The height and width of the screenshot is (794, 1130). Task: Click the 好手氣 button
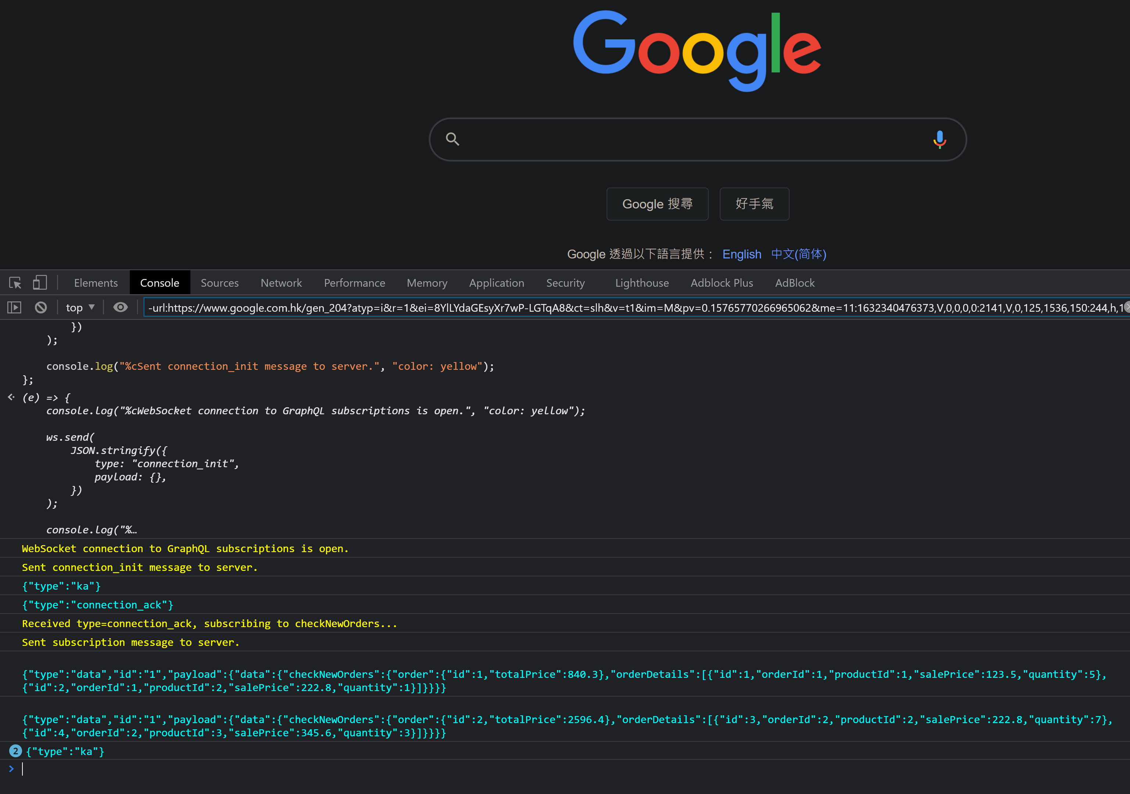[x=754, y=204]
